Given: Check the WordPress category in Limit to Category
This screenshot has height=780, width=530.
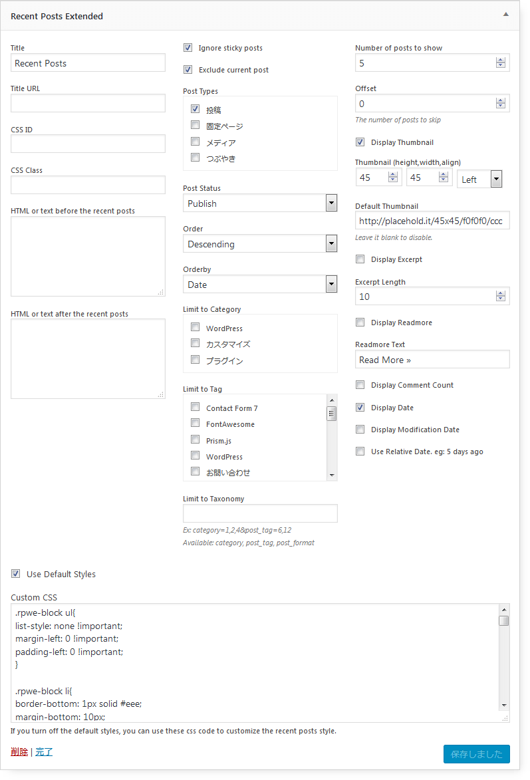Looking at the screenshot, I should (x=196, y=327).
